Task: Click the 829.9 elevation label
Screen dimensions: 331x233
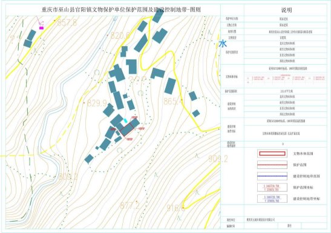Action: 97,103
